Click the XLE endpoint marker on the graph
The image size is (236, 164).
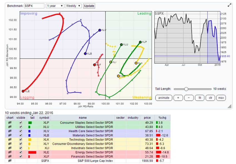23,91
